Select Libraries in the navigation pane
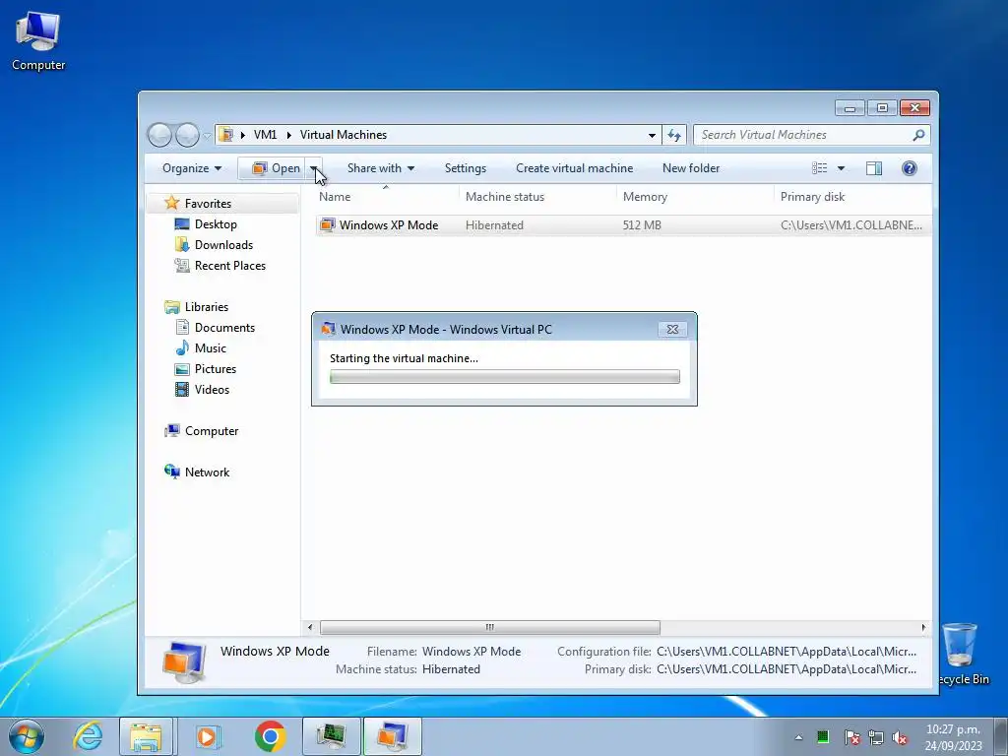The width and height of the screenshot is (1008, 756). 207,307
